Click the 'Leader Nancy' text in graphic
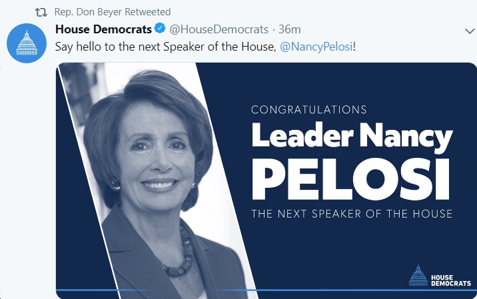477x299 pixels. (x=352, y=137)
